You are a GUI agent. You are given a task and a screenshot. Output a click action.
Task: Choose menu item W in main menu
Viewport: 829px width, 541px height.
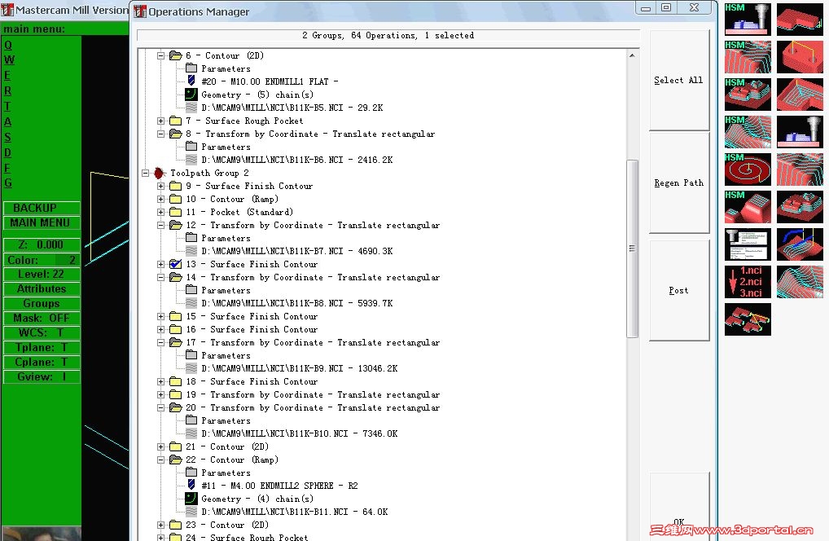(9, 59)
